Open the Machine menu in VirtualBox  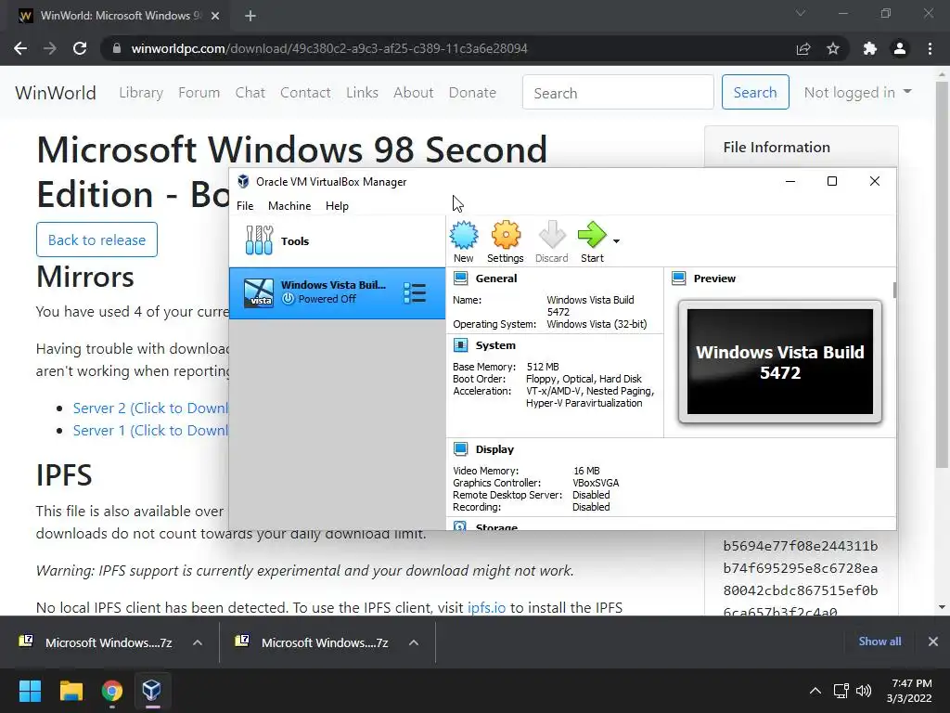[289, 205]
